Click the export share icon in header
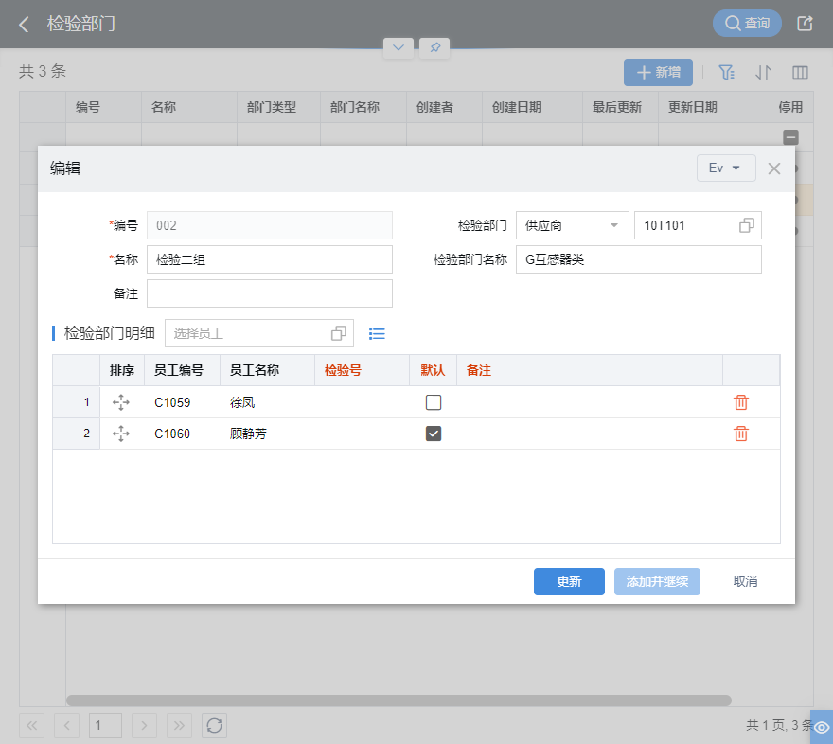The height and width of the screenshot is (744, 833). [x=805, y=24]
